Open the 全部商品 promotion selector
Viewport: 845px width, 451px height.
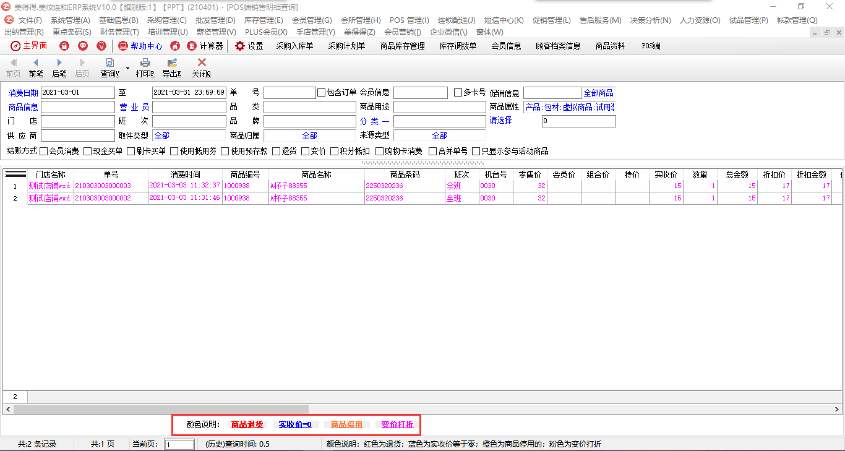tap(599, 93)
